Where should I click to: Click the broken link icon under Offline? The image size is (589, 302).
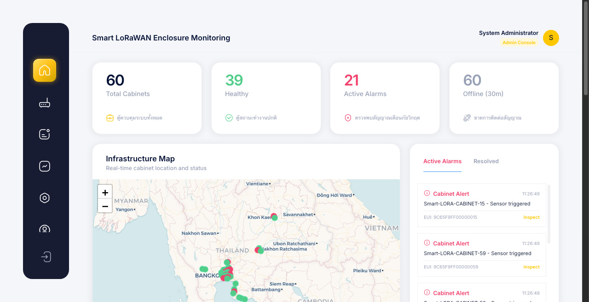[467, 118]
